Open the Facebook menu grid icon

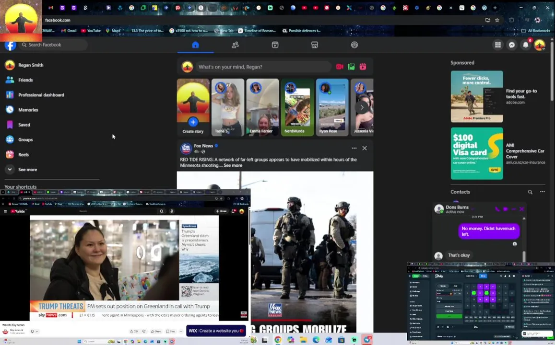497,45
